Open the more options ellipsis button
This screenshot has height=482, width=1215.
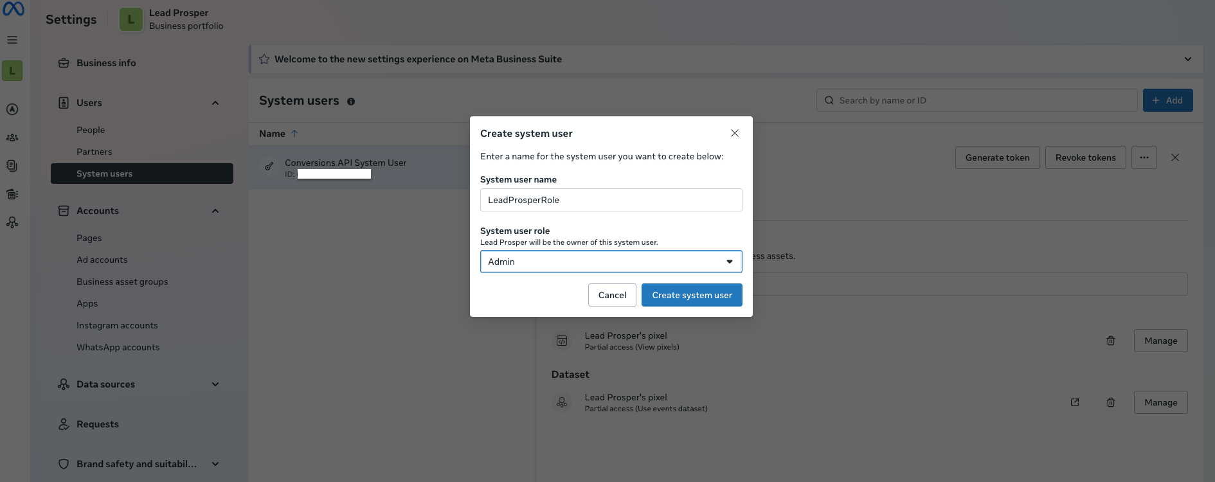(x=1144, y=157)
